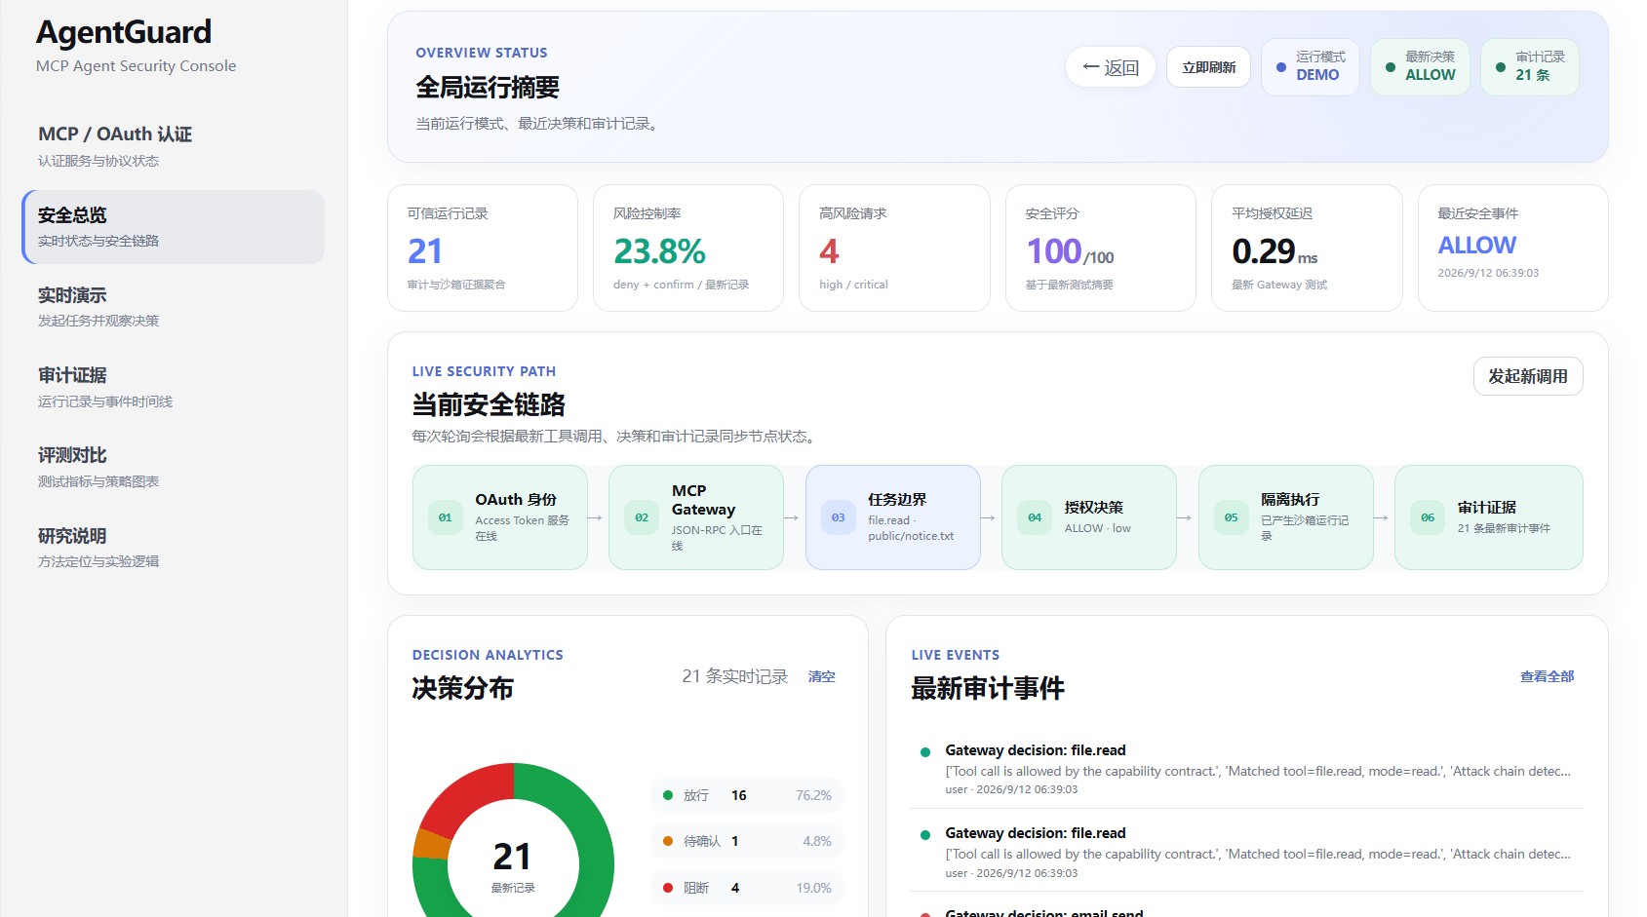This screenshot has width=1647, height=917.
Task: Click the green dot beside 放行 legend
Action: pos(668,795)
